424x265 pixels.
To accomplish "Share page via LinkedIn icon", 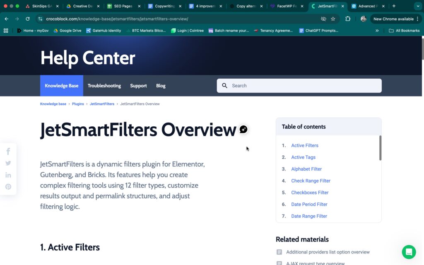I will click(x=8, y=175).
